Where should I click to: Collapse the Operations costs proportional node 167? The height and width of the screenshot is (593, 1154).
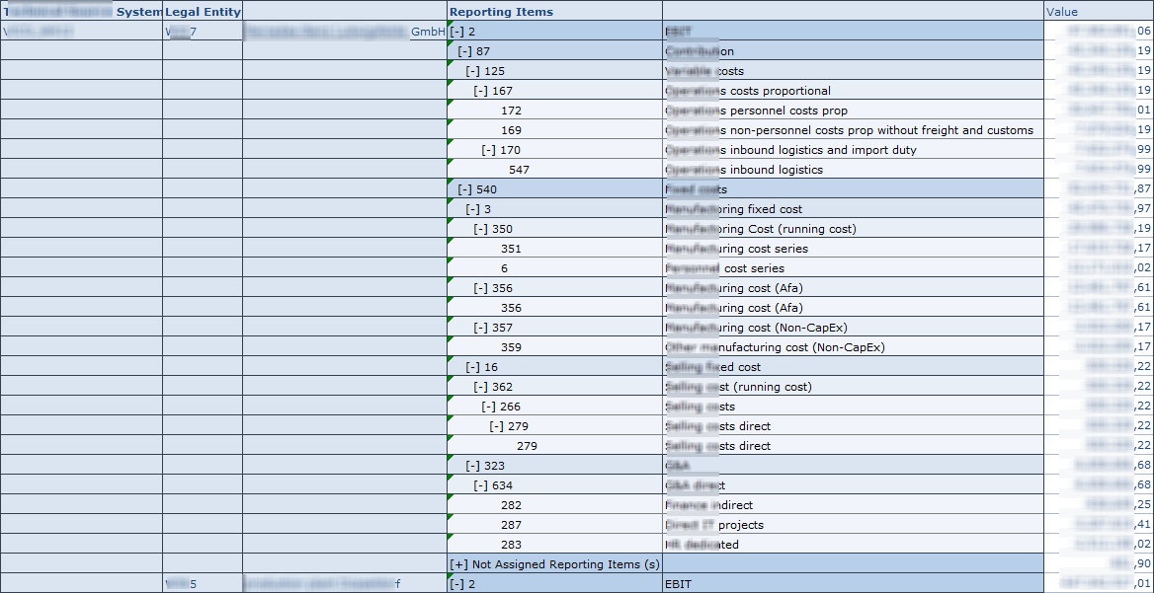(479, 90)
